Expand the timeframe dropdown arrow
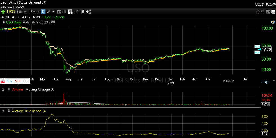 (x=53, y=12)
